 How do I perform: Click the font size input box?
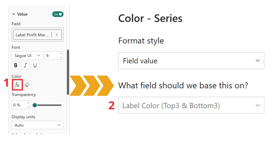coord(52,56)
